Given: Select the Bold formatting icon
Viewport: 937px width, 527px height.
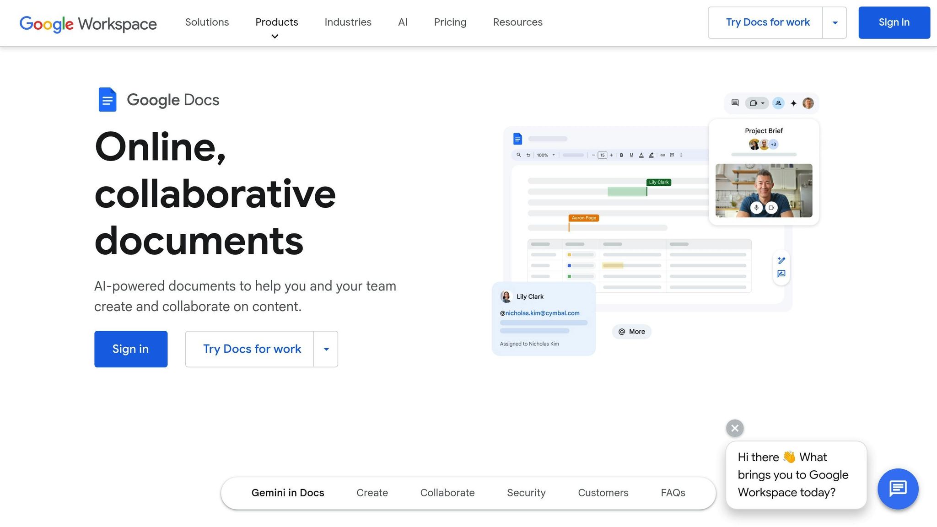Looking at the screenshot, I should pyautogui.click(x=621, y=155).
